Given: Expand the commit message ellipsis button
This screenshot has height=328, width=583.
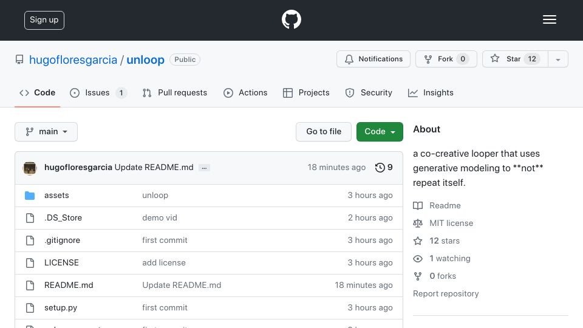Looking at the screenshot, I should point(204,168).
